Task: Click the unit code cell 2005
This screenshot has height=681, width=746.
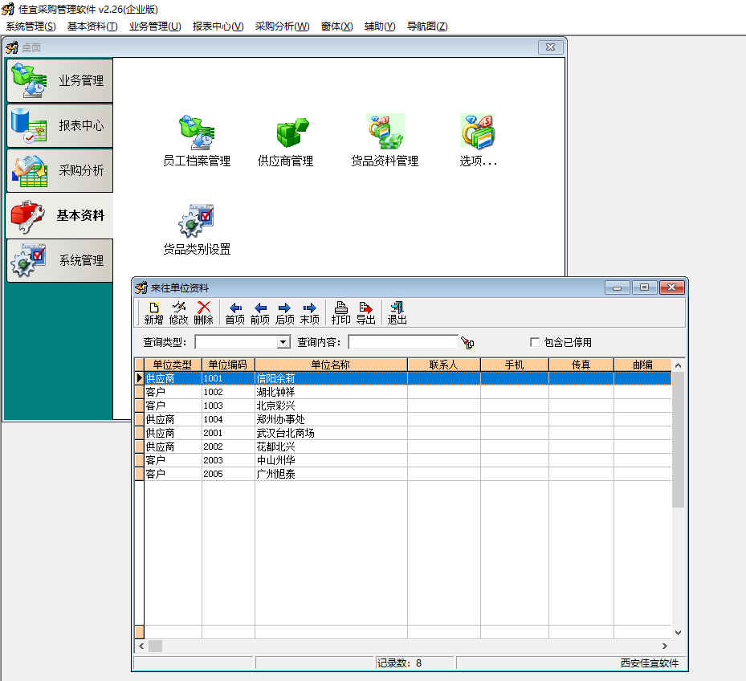Action: [x=228, y=474]
